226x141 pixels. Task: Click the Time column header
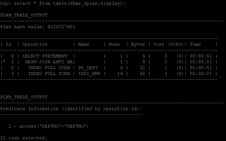tap(195, 44)
